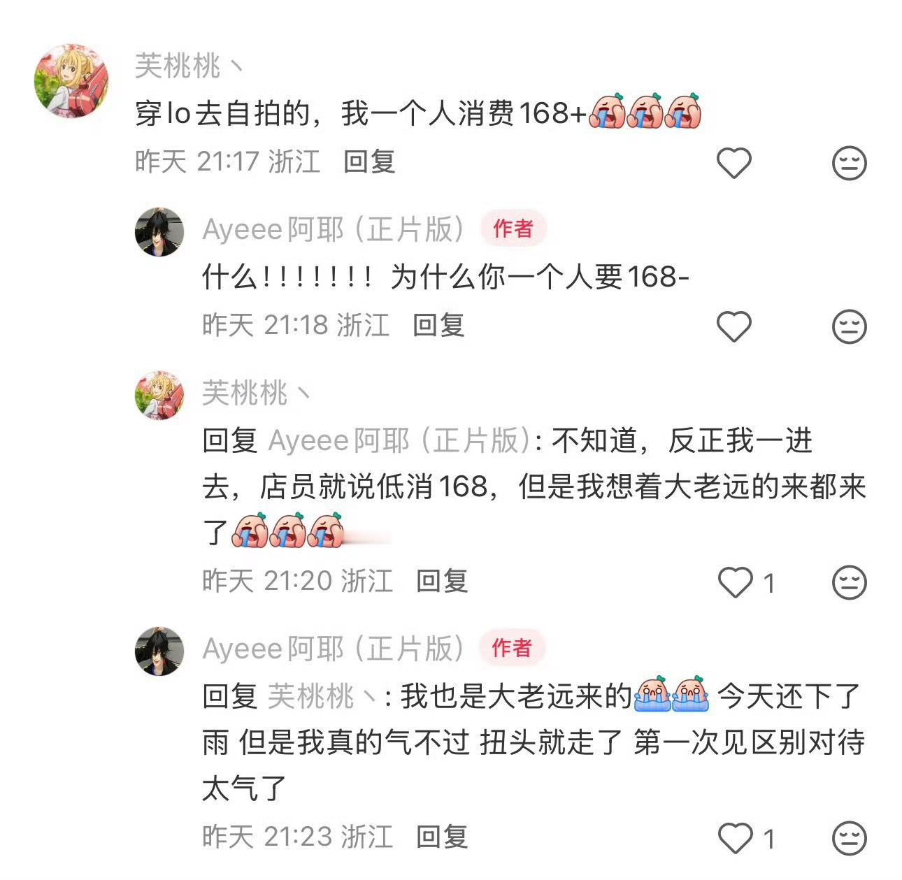
Task: Open 芙桃桃's large avatar at top
Action: pyautogui.click(x=71, y=80)
